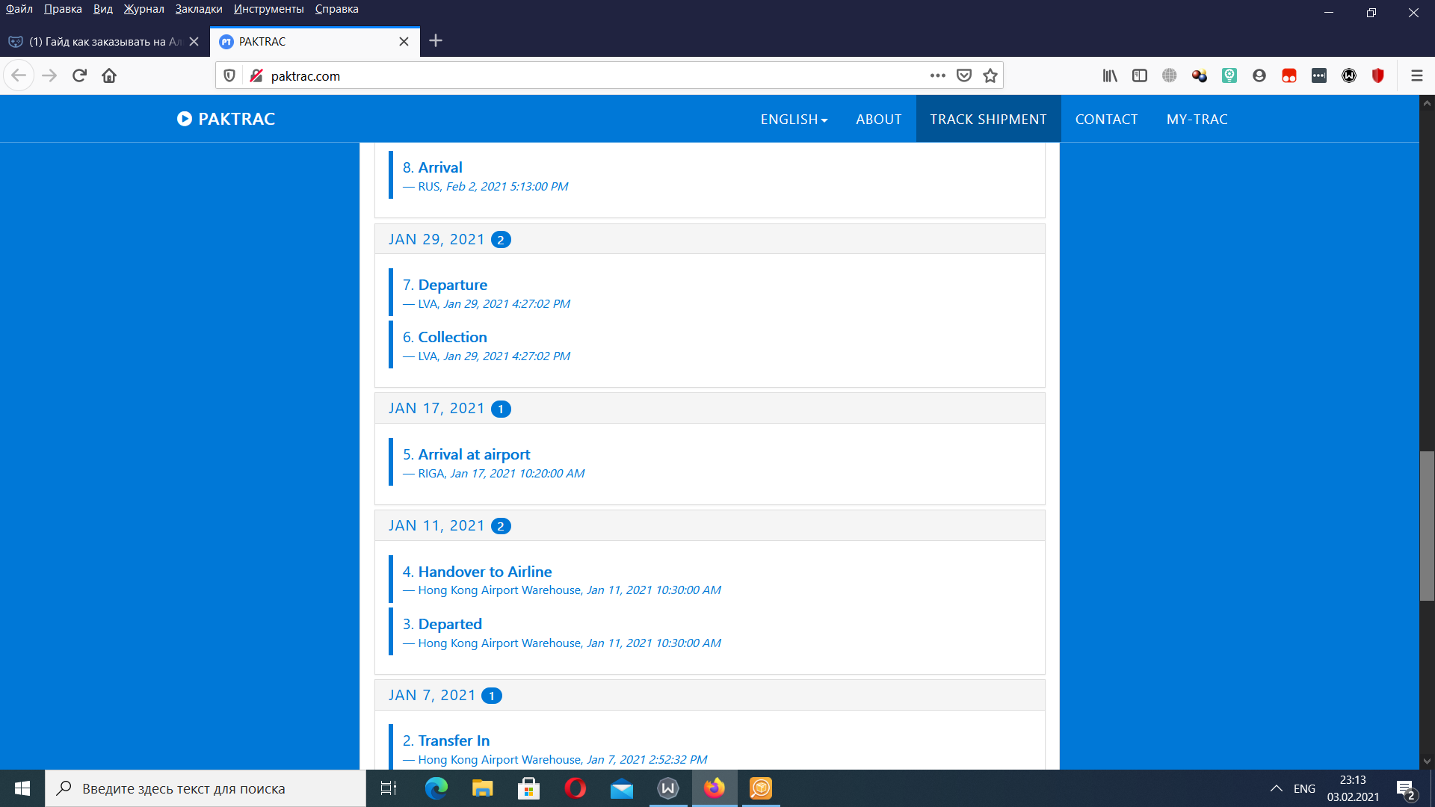Launch Opera from the taskbar

click(x=575, y=788)
